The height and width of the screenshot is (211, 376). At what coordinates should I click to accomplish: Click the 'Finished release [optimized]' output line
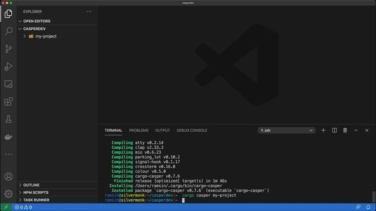click(x=170, y=181)
